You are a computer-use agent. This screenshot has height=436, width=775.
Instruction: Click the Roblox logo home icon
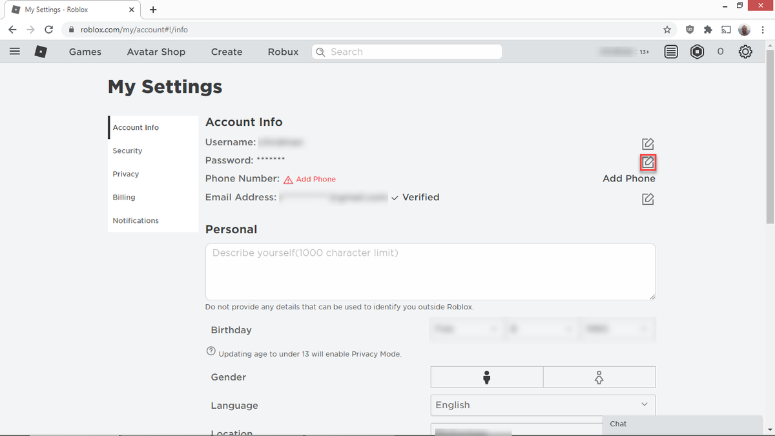tap(41, 52)
